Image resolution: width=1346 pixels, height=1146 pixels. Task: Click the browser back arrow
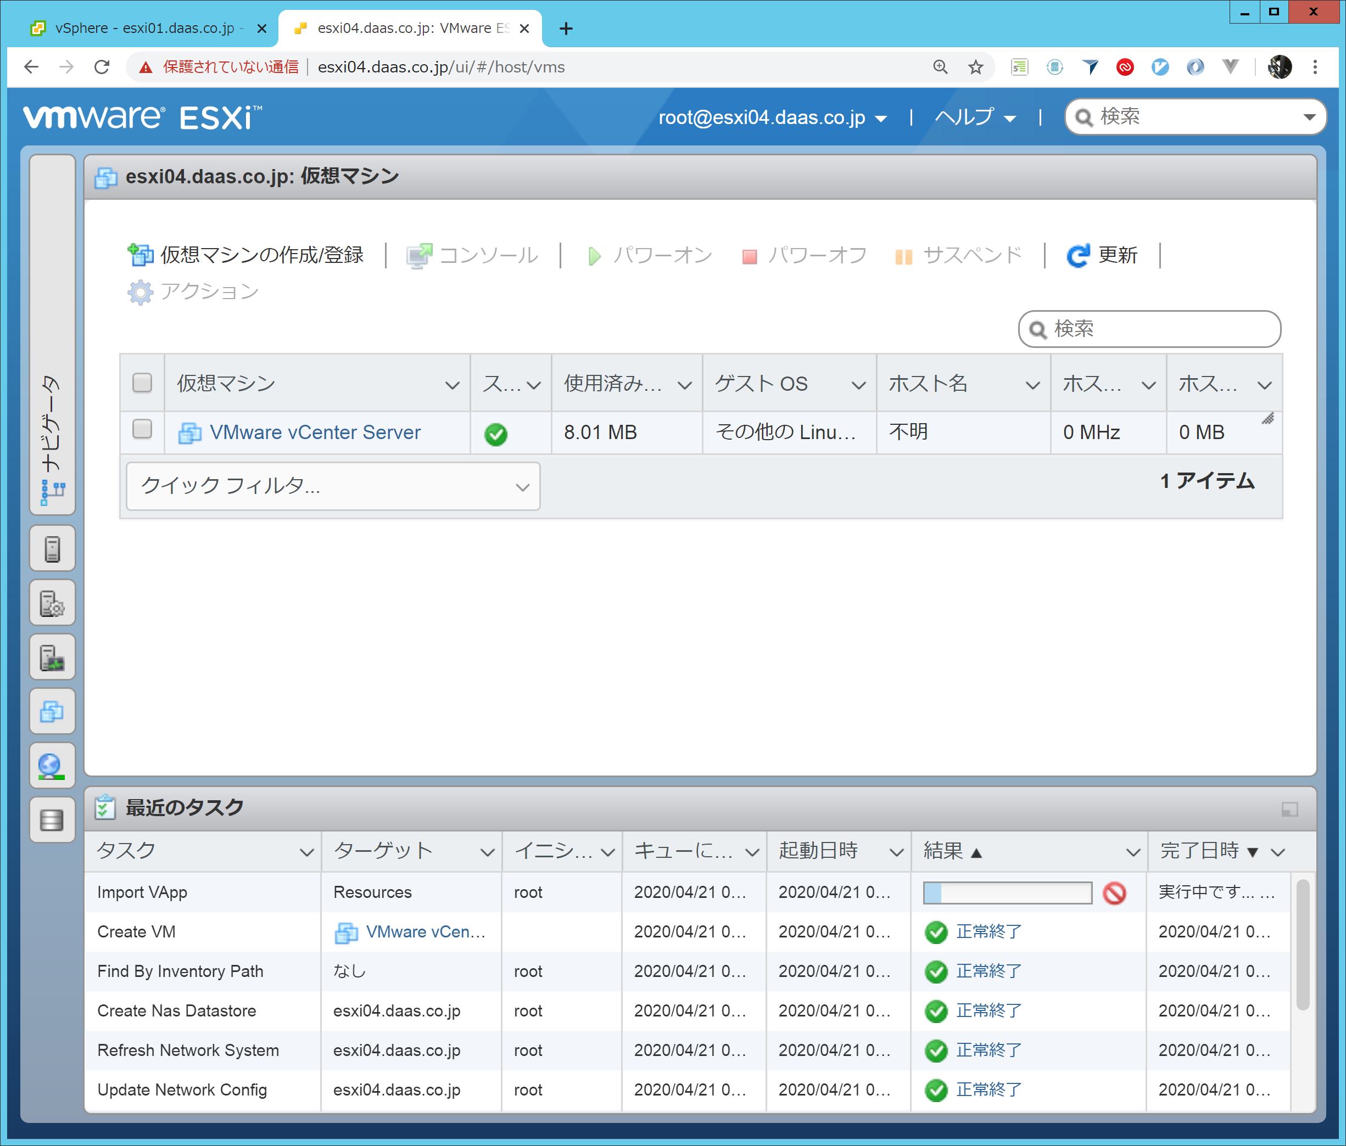point(31,67)
